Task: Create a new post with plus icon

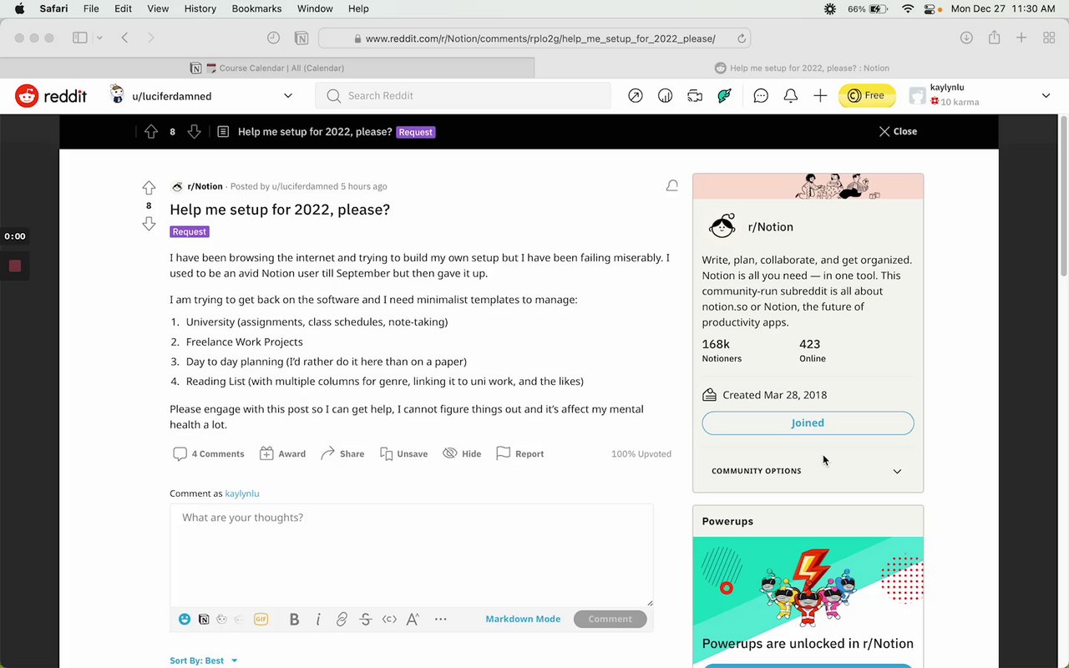Action: pos(820,96)
